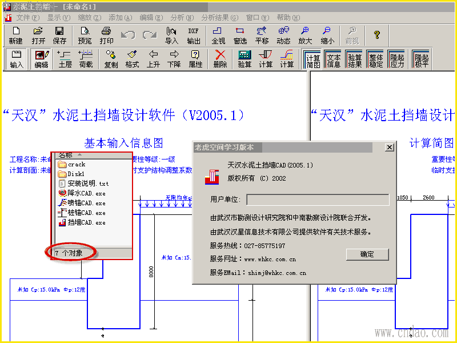Click the 上升 move-up arrow icon
This screenshot has height=343, width=457.
[153, 59]
